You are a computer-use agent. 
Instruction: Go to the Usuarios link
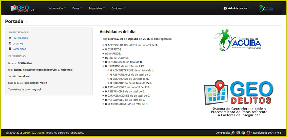click(18, 43)
